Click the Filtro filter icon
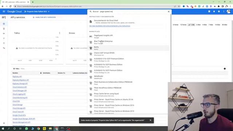233x131 pixels. [14, 69]
